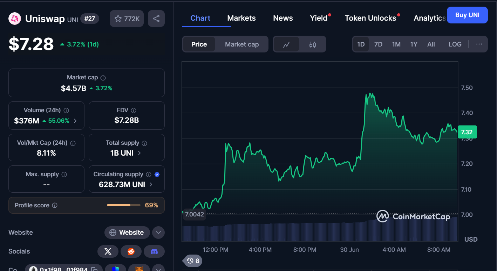Viewport: 497px width, 271px height.
Task: Show info tooltip for Volume (24h)
Action: click(x=66, y=110)
